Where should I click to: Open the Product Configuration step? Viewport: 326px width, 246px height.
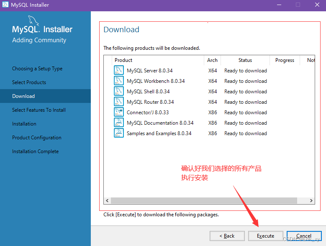click(36, 138)
